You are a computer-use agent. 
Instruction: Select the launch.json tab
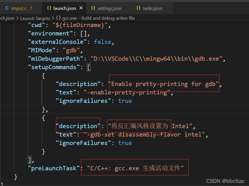click(65, 8)
